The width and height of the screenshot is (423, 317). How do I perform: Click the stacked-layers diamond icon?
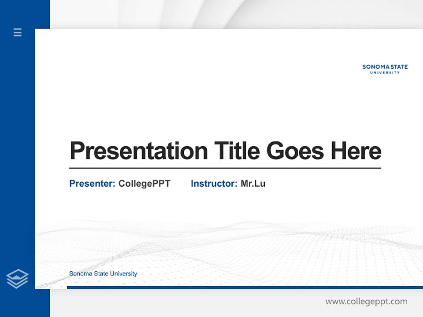click(17, 277)
